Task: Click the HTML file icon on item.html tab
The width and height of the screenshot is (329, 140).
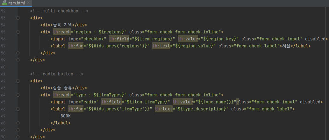Action: pos(4,3)
